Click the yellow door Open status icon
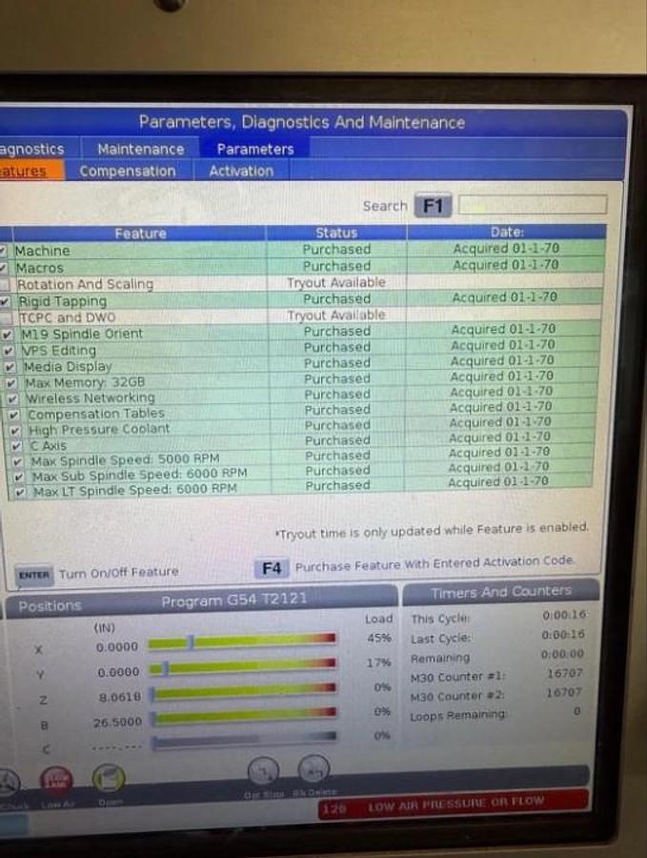The width and height of the screenshot is (647, 858). tap(109, 778)
